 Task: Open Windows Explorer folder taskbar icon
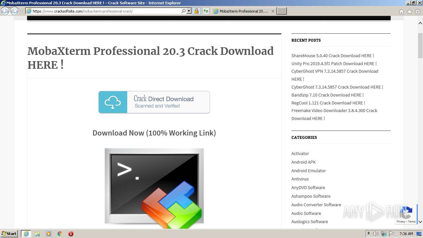(37, 234)
